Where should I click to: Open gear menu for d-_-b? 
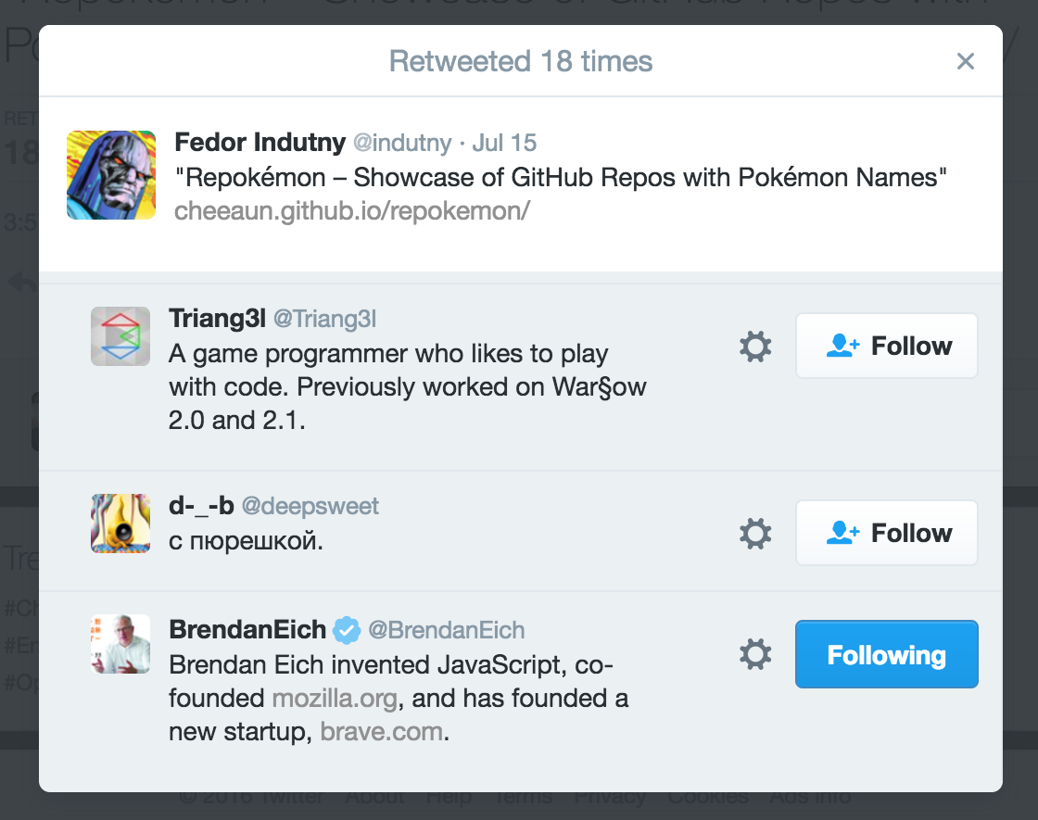click(755, 533)
